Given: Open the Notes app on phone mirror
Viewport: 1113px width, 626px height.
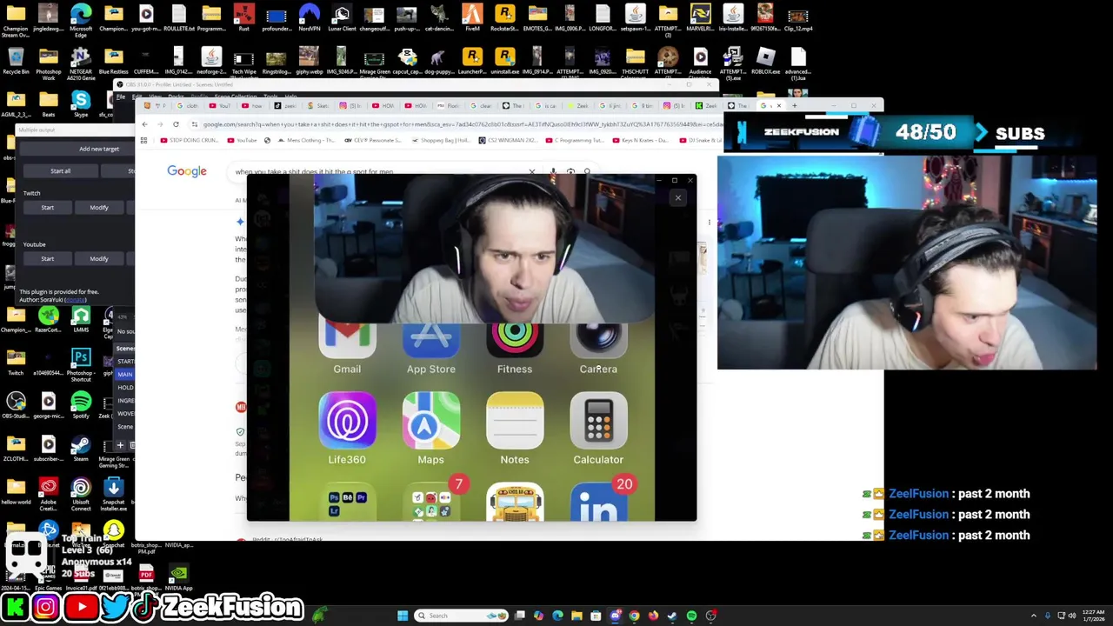Looking at the screenshot, I should pyautogui.click(x=515, y=428).
